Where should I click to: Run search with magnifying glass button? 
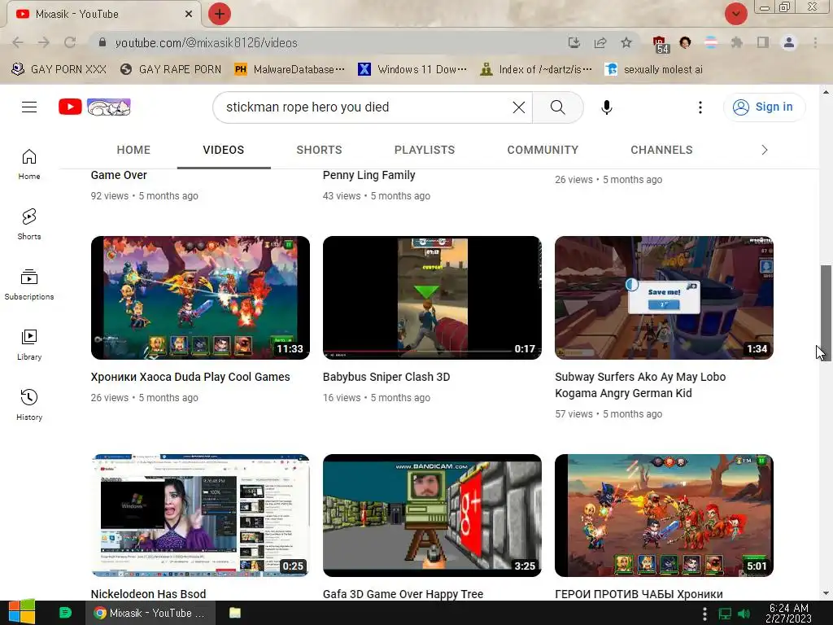[557, 107]
